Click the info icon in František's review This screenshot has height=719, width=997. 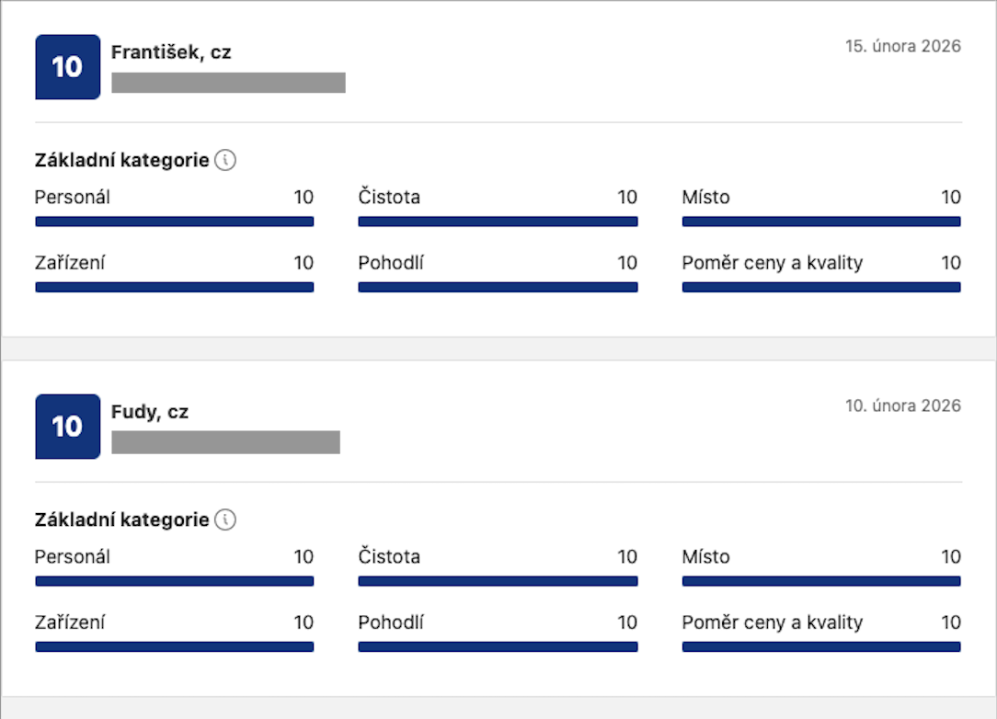click(225, 160)
